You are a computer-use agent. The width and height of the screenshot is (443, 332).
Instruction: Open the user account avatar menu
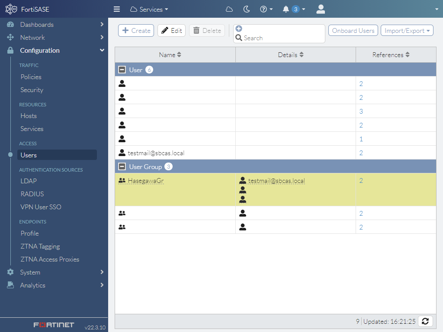click(x=321, y=9)
